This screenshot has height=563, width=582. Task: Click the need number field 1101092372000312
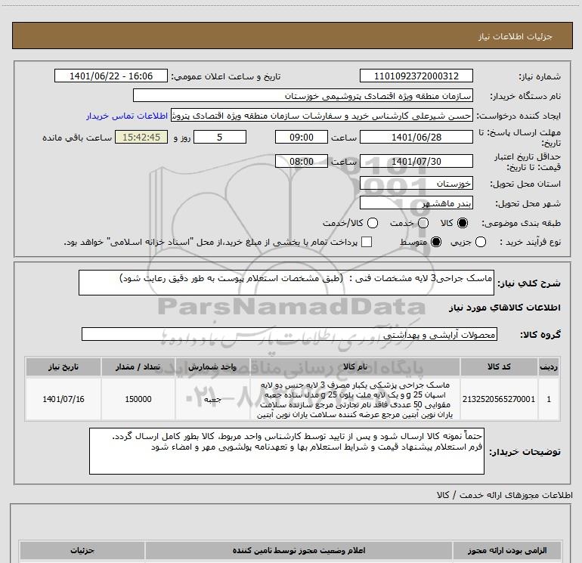click(x=416, y=76)
